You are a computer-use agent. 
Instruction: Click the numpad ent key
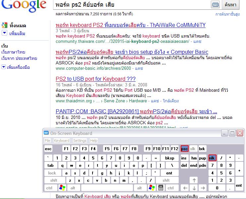239,184
